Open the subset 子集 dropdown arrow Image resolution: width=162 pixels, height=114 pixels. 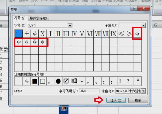[x=143, y=25]
